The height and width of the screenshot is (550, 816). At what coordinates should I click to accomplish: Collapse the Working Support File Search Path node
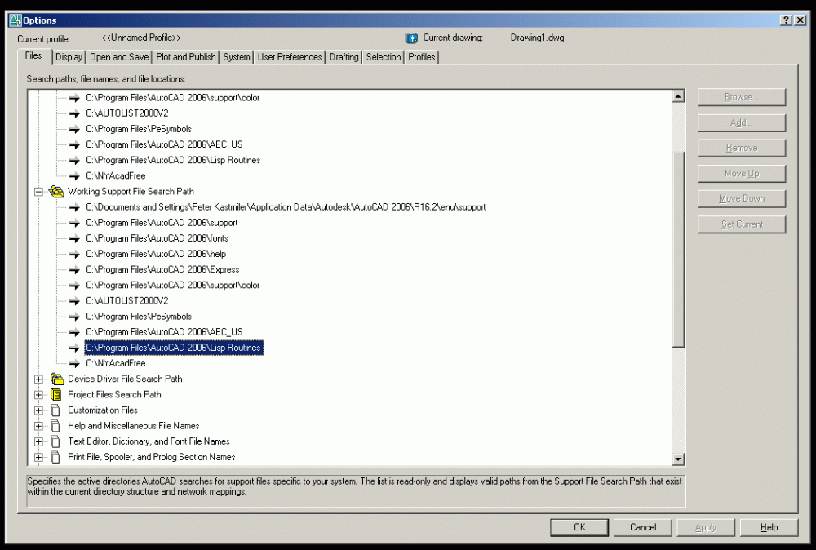(x=38, y=192)
